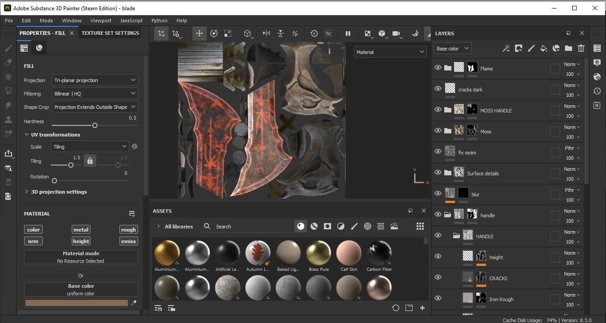Open the Edit menu
Viewport: 606px width, 323px height.
point(26,21)
